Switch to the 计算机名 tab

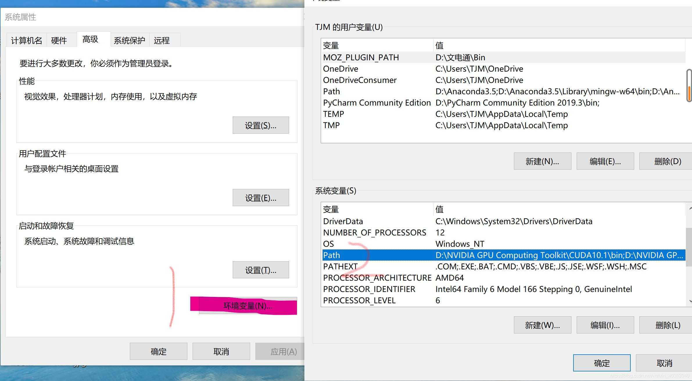26,40
